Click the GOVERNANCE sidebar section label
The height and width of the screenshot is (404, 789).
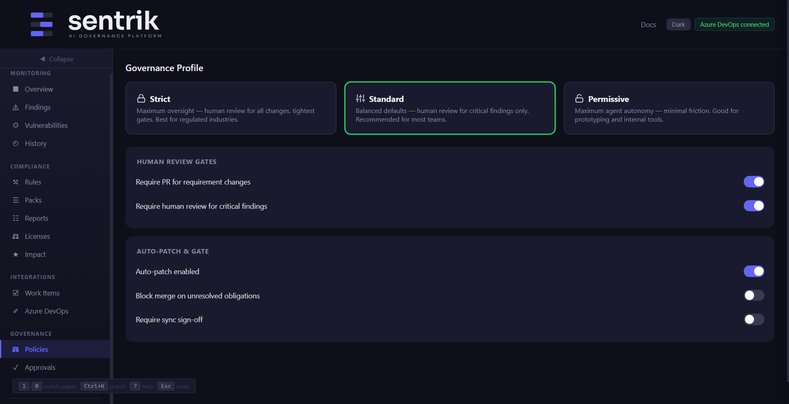tap(31, 334)
